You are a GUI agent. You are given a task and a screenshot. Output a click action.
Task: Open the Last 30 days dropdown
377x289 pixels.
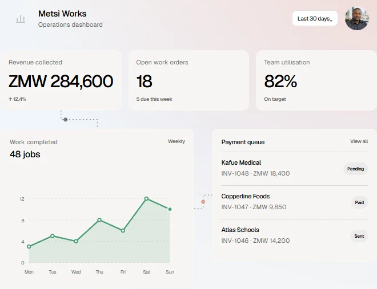(x=315, y=18)
